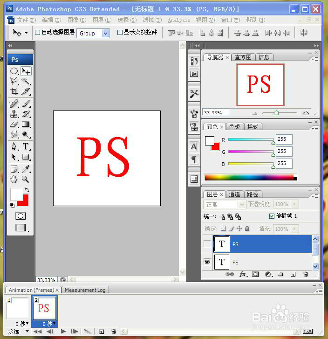The height and width of the screenshot is (339, 328).
Task: Select the Burn tool
Action: [x=26, y=134]
